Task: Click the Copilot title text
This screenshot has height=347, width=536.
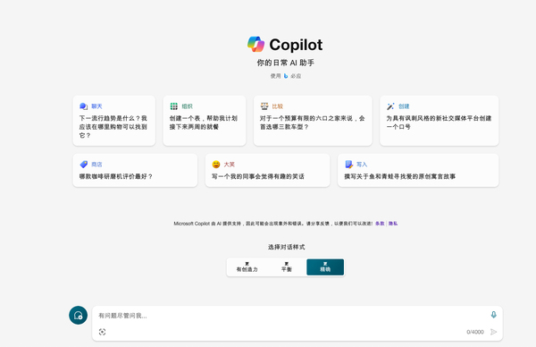Action: click(x=296, y=45)
